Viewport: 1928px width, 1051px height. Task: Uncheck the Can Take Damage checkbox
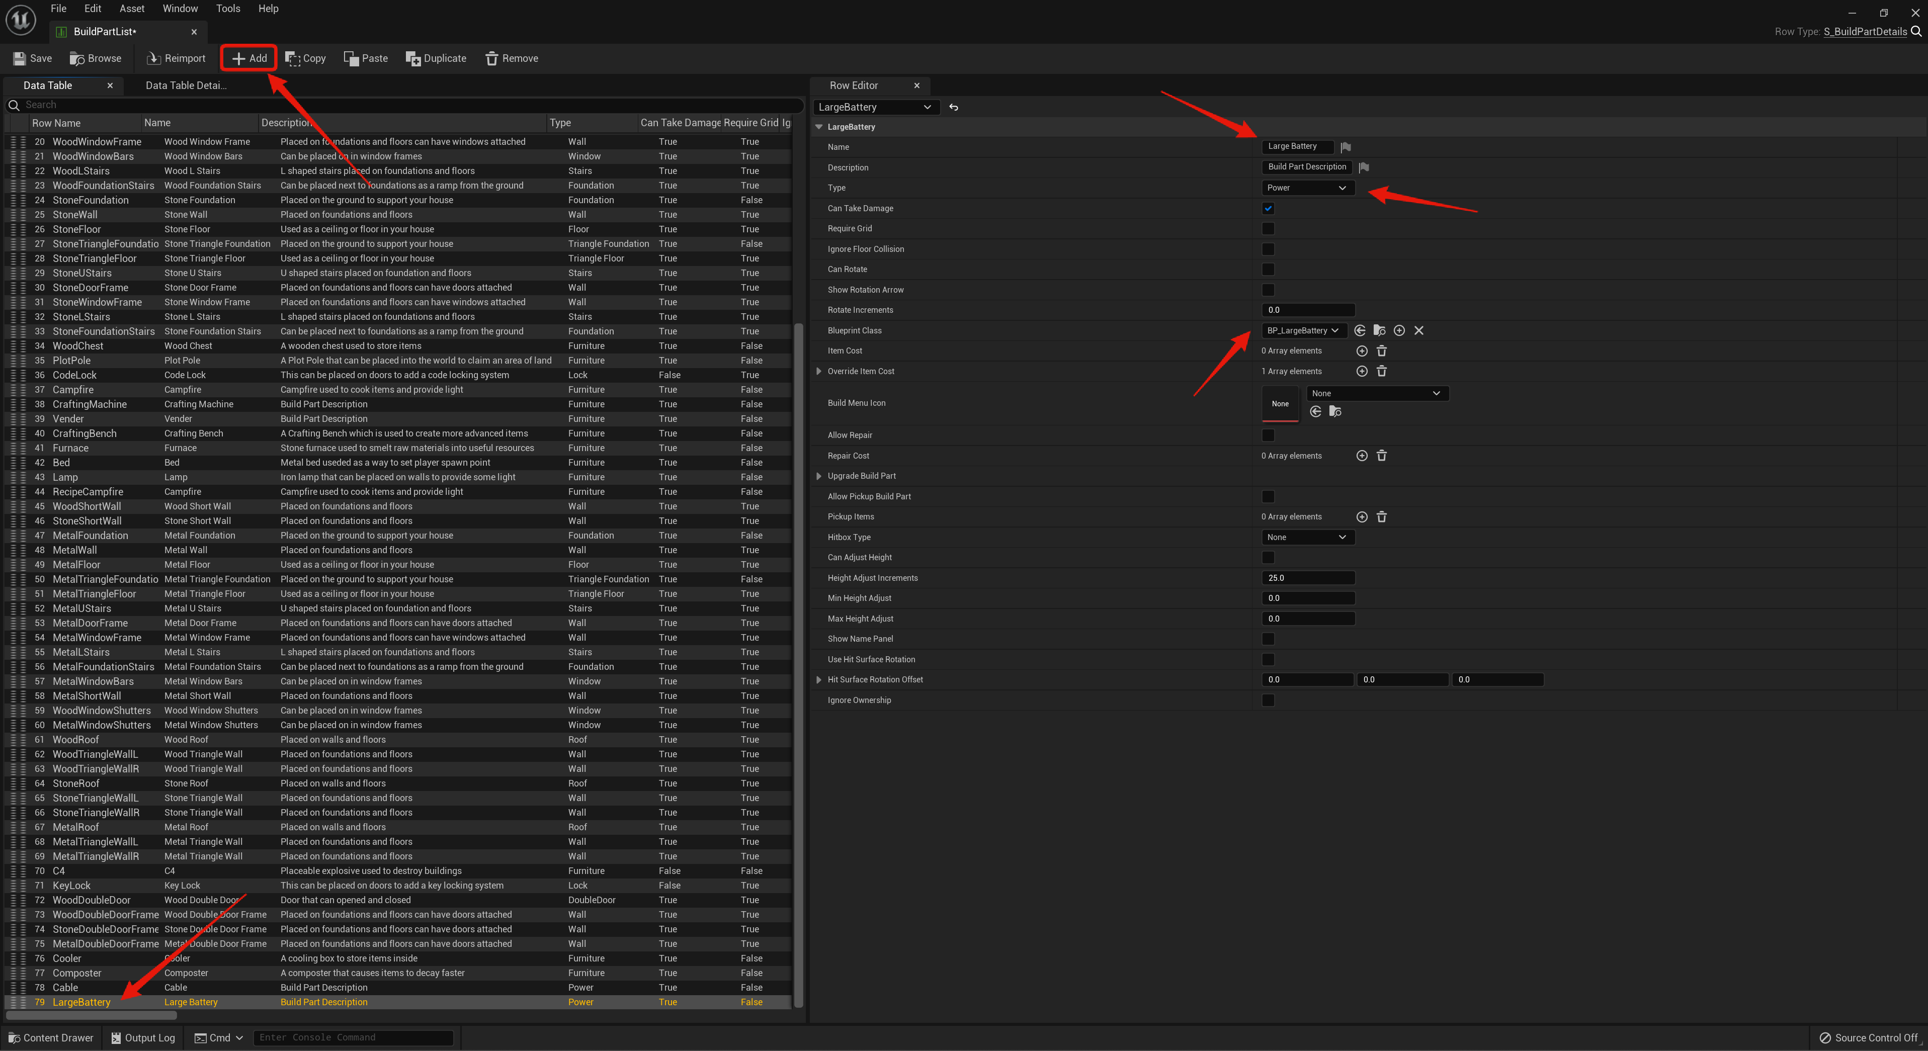tap(1268, 209)
